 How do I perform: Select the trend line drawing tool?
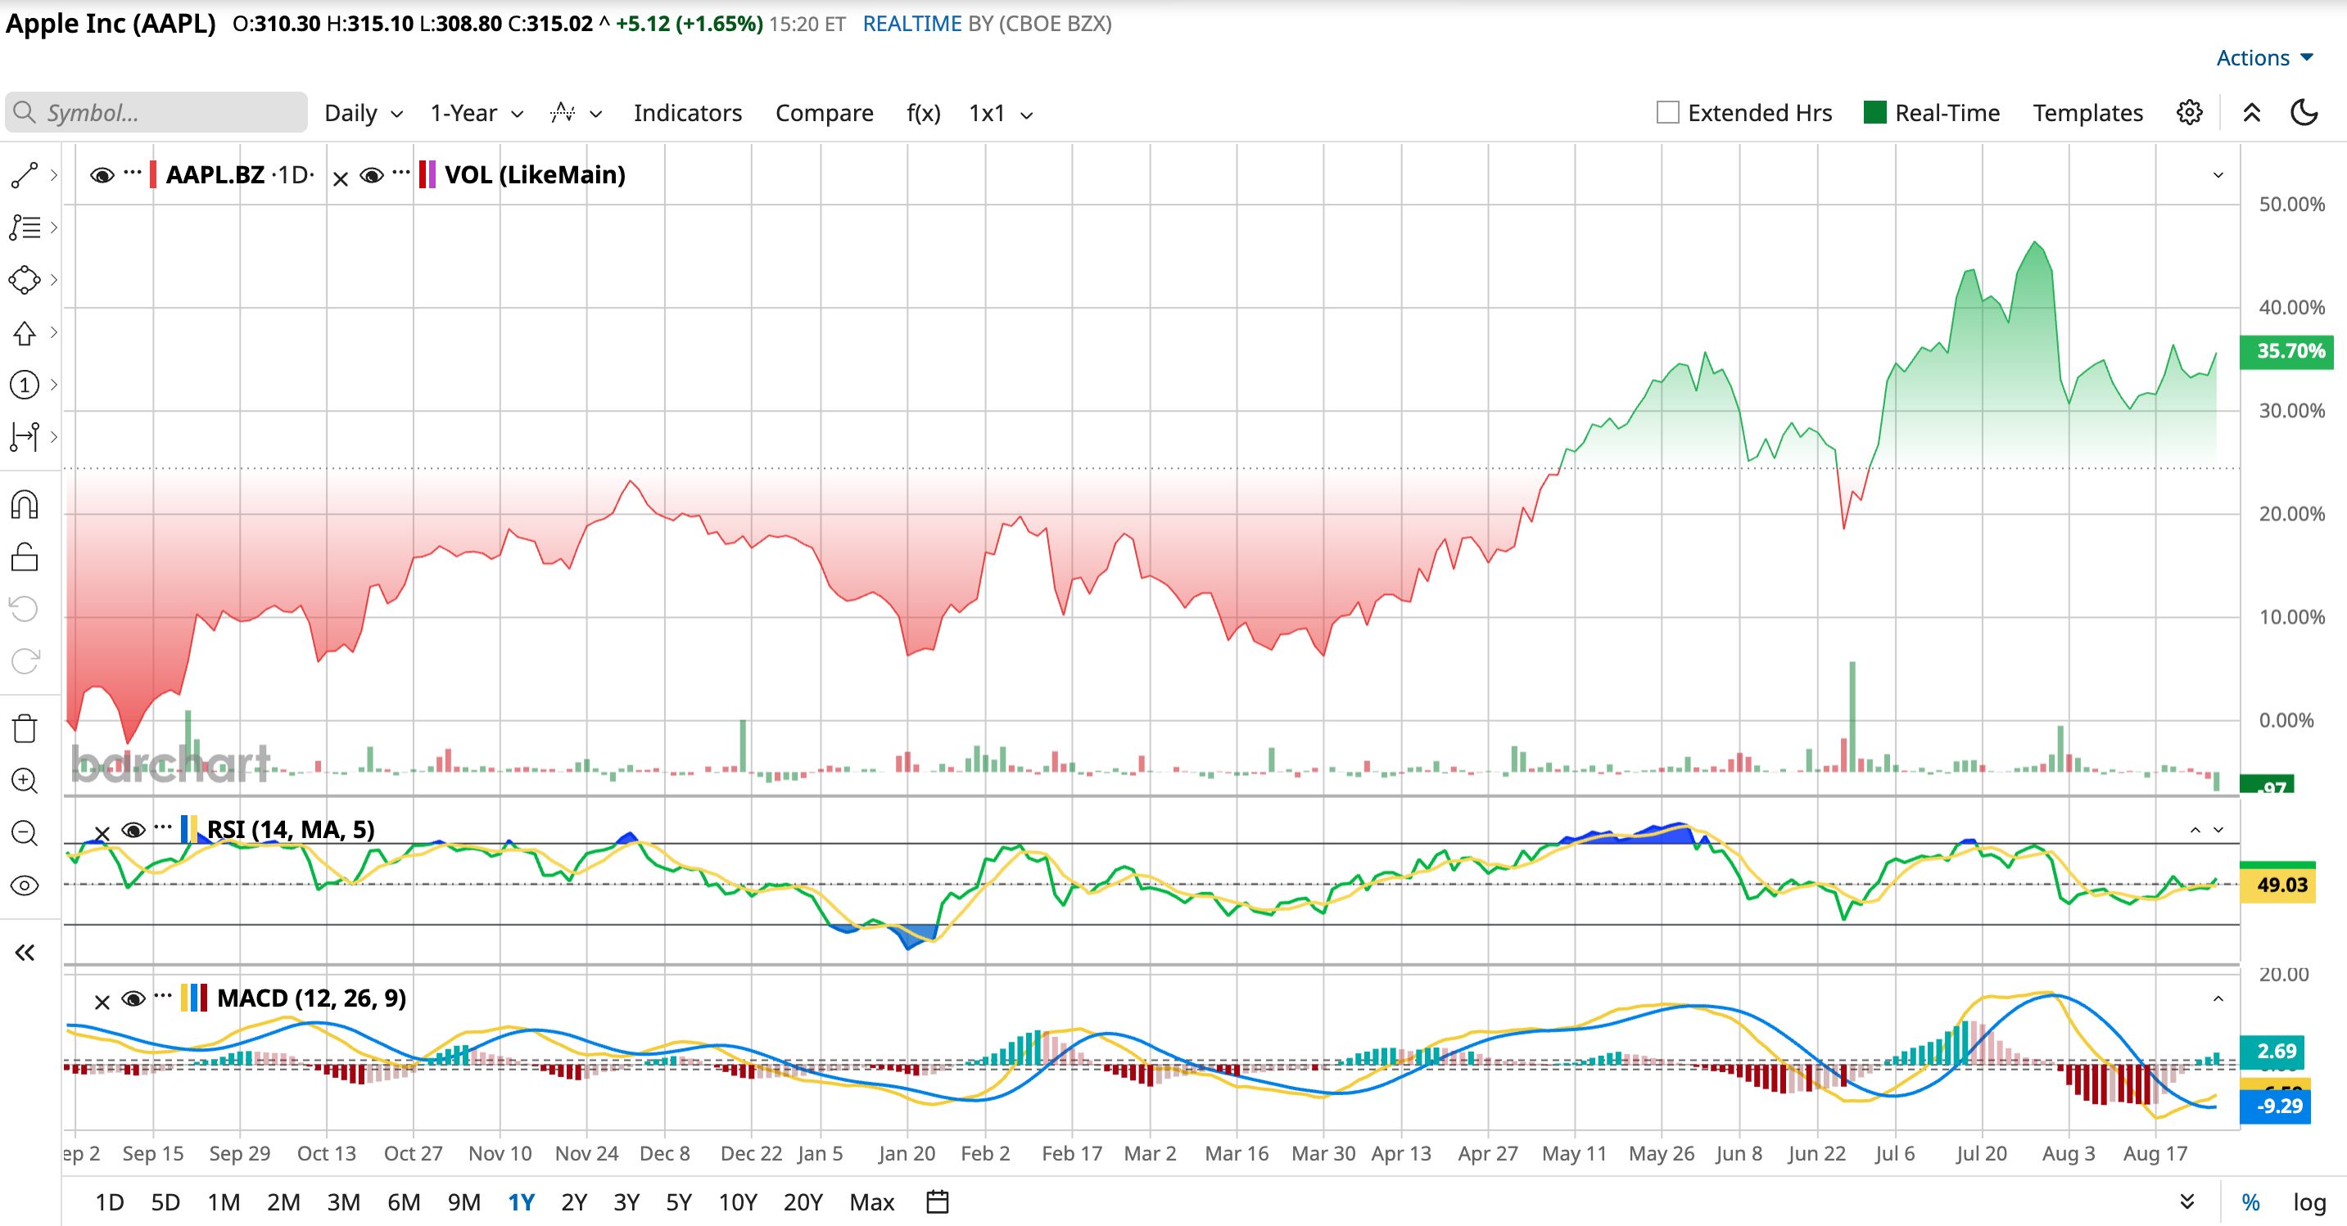pyautogui.click(x=25, y=175)
